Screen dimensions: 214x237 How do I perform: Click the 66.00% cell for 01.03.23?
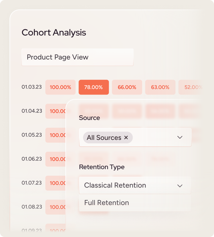click(x=127, y=87)
